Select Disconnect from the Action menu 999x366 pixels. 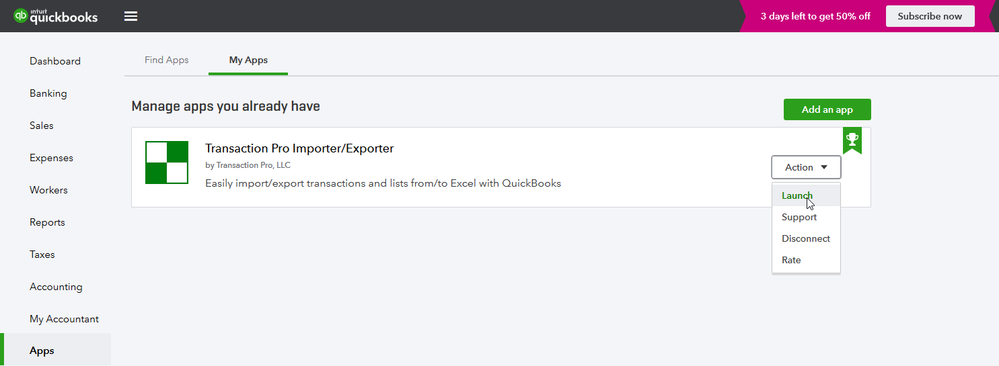pos(806,238)
